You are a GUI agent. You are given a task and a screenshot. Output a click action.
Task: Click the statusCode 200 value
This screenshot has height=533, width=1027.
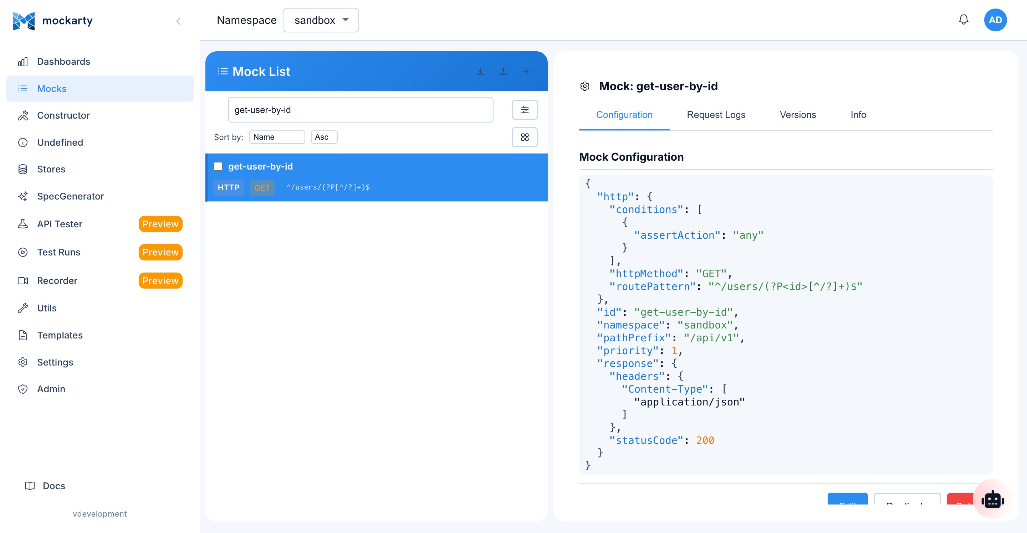click(x=705, y=440)
